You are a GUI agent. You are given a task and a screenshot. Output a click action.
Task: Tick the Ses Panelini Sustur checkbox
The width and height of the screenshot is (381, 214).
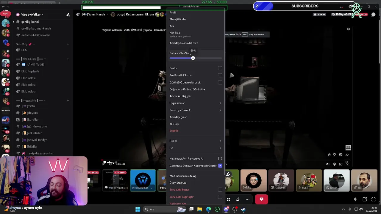click(x=220, y=75)
